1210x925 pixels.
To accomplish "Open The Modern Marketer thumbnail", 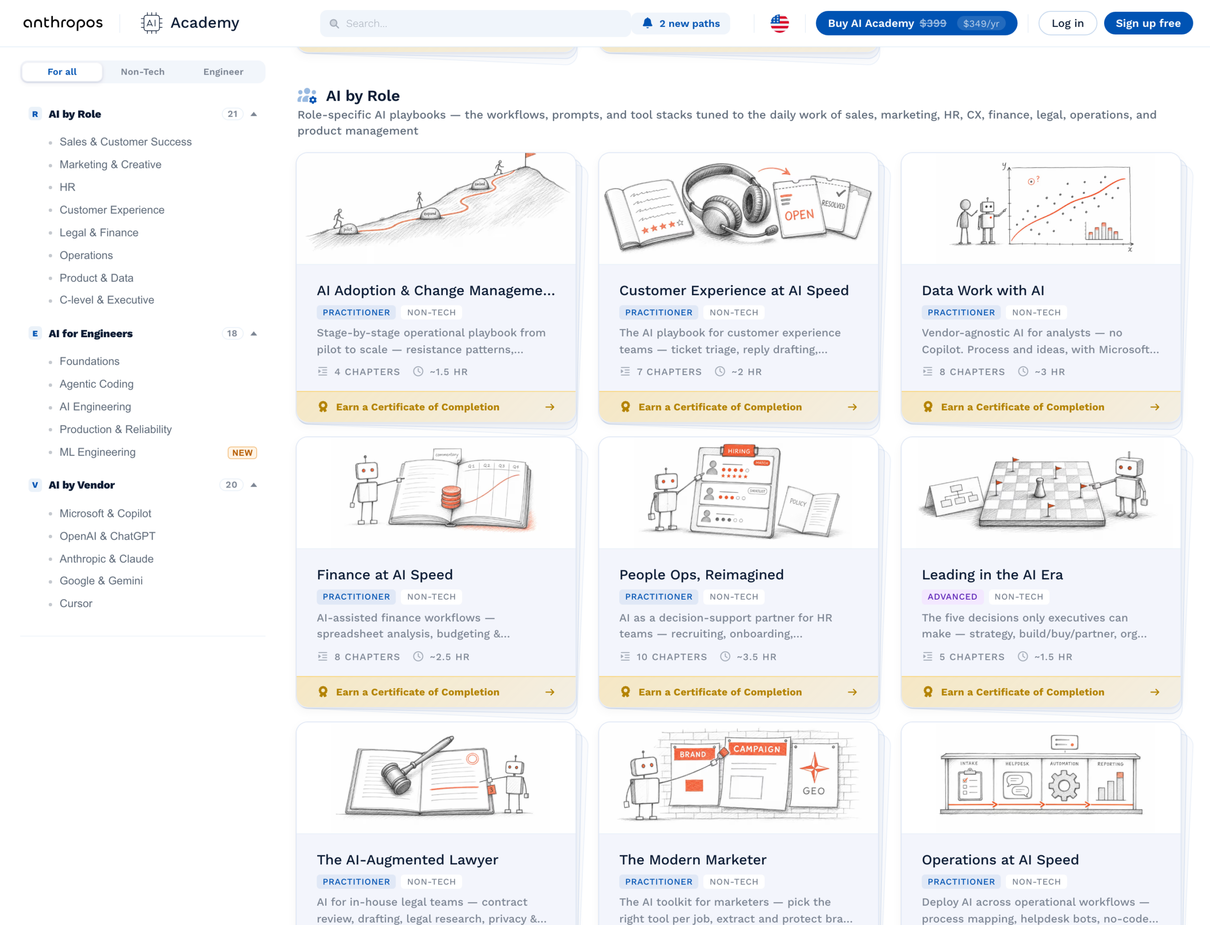I will coord(738,778).
